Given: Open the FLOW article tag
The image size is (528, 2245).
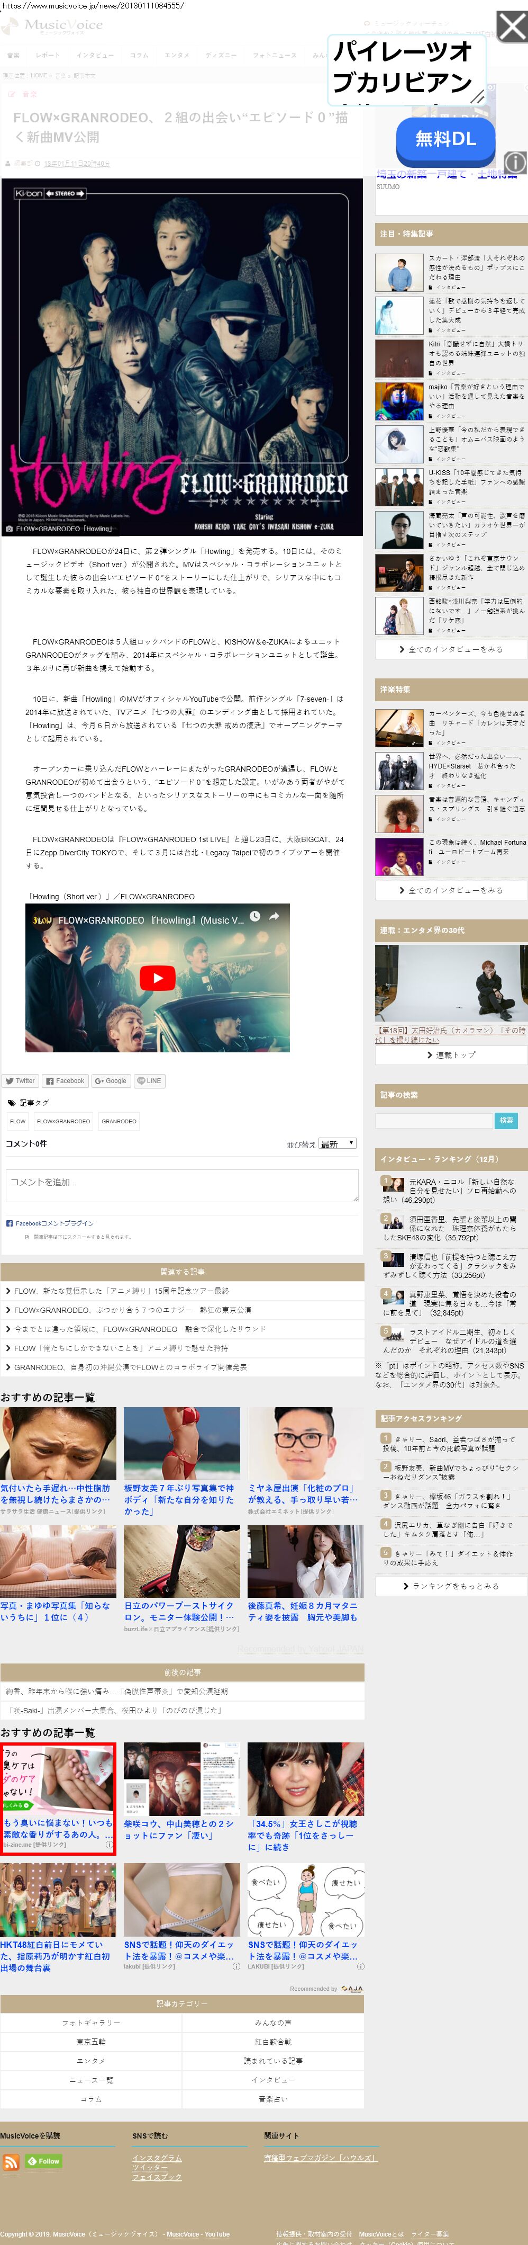Looking at the screenshot, I should tap(19, 1122).
